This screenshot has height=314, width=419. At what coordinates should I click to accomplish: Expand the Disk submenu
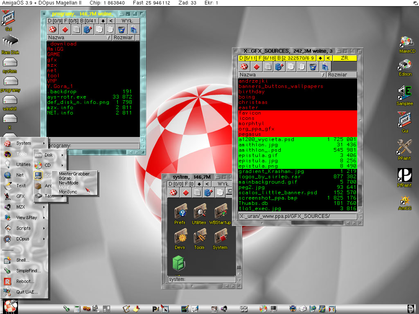(x=50, y=155)
